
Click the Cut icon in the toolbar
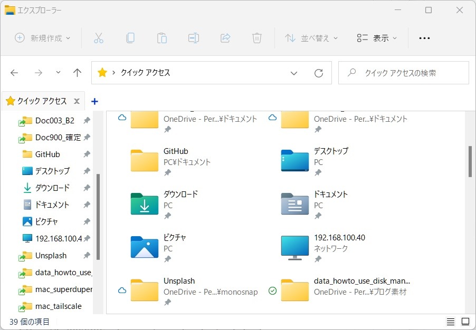click(98, 37)
